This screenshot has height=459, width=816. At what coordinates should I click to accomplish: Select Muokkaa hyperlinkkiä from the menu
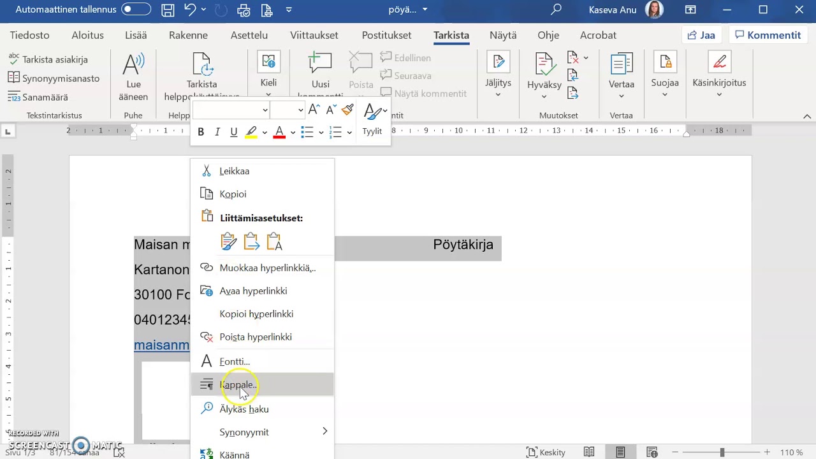click(262, 268)
